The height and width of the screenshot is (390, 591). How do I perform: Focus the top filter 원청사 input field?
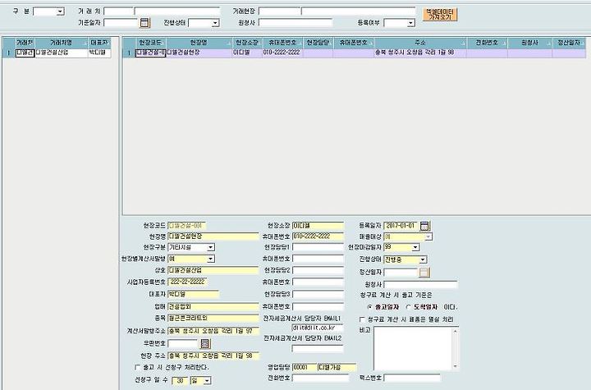(x=295, y=23)
